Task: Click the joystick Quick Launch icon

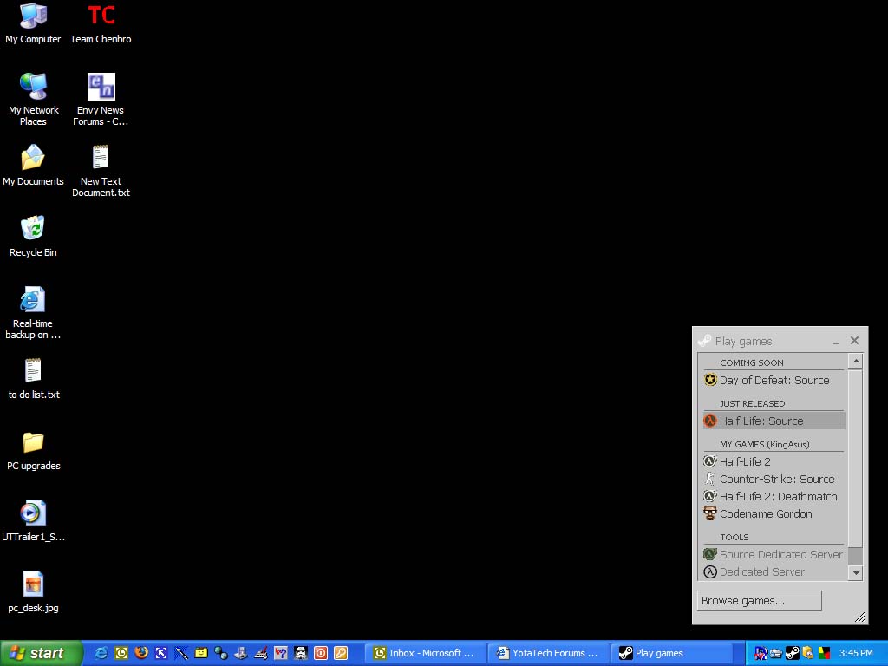Action: point(241,653)
